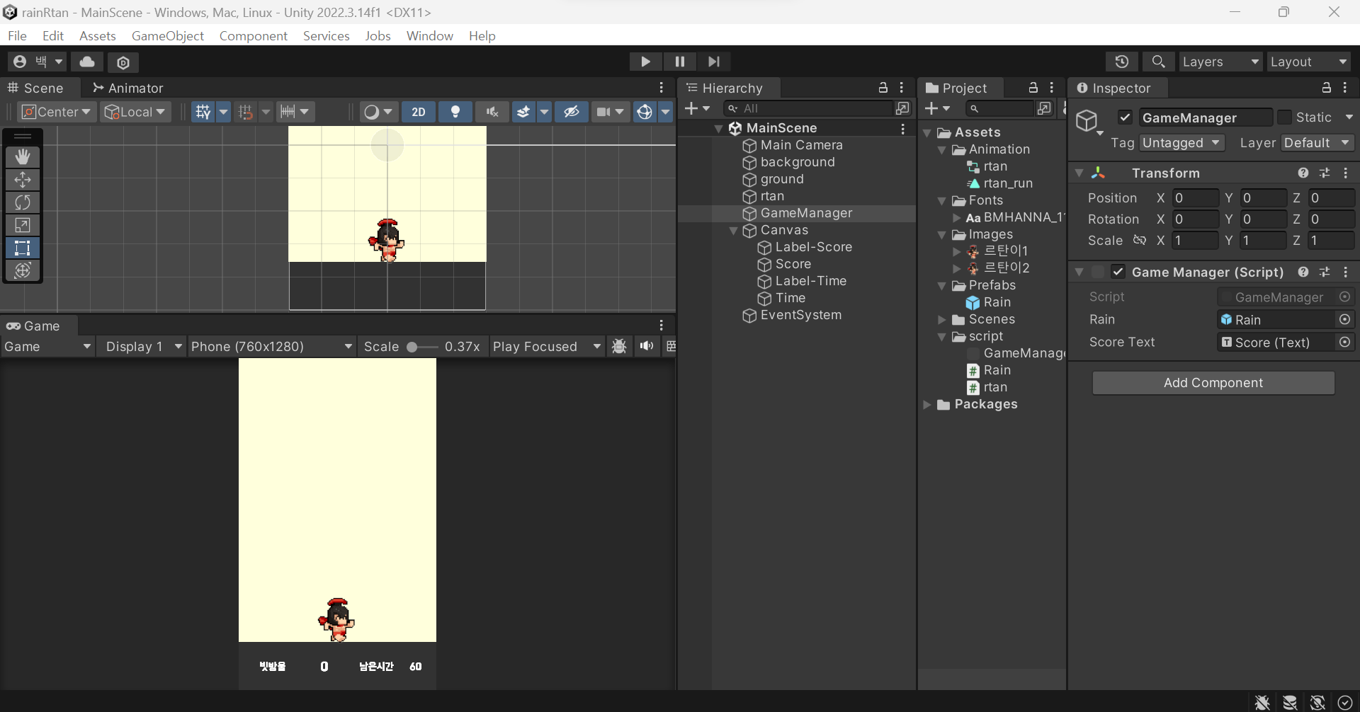Viewport: 1360px width, 712px height.
Task: Select the Rect tool
Action: click(23, 248)
